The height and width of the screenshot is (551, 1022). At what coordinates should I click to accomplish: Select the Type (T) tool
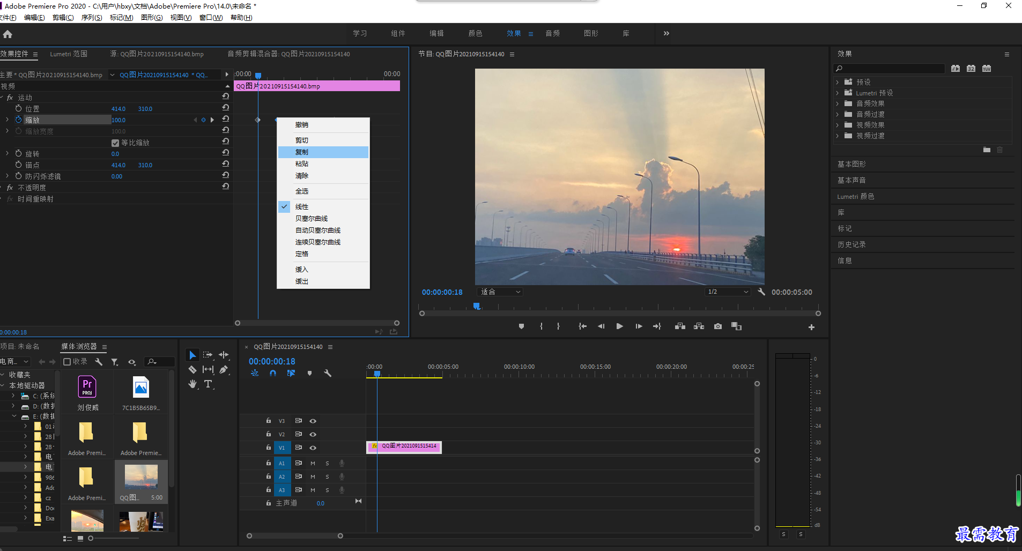click(x=208, y=384)
